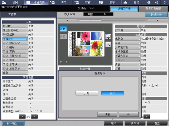
Task: Open the globe language icon
Action: (149, 2)
